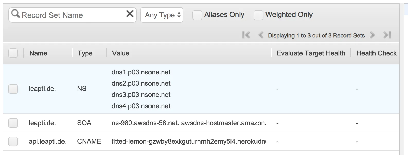Sort by the Type column header
This screenshot has width=408, height=155.
click(x=85, y=53)
